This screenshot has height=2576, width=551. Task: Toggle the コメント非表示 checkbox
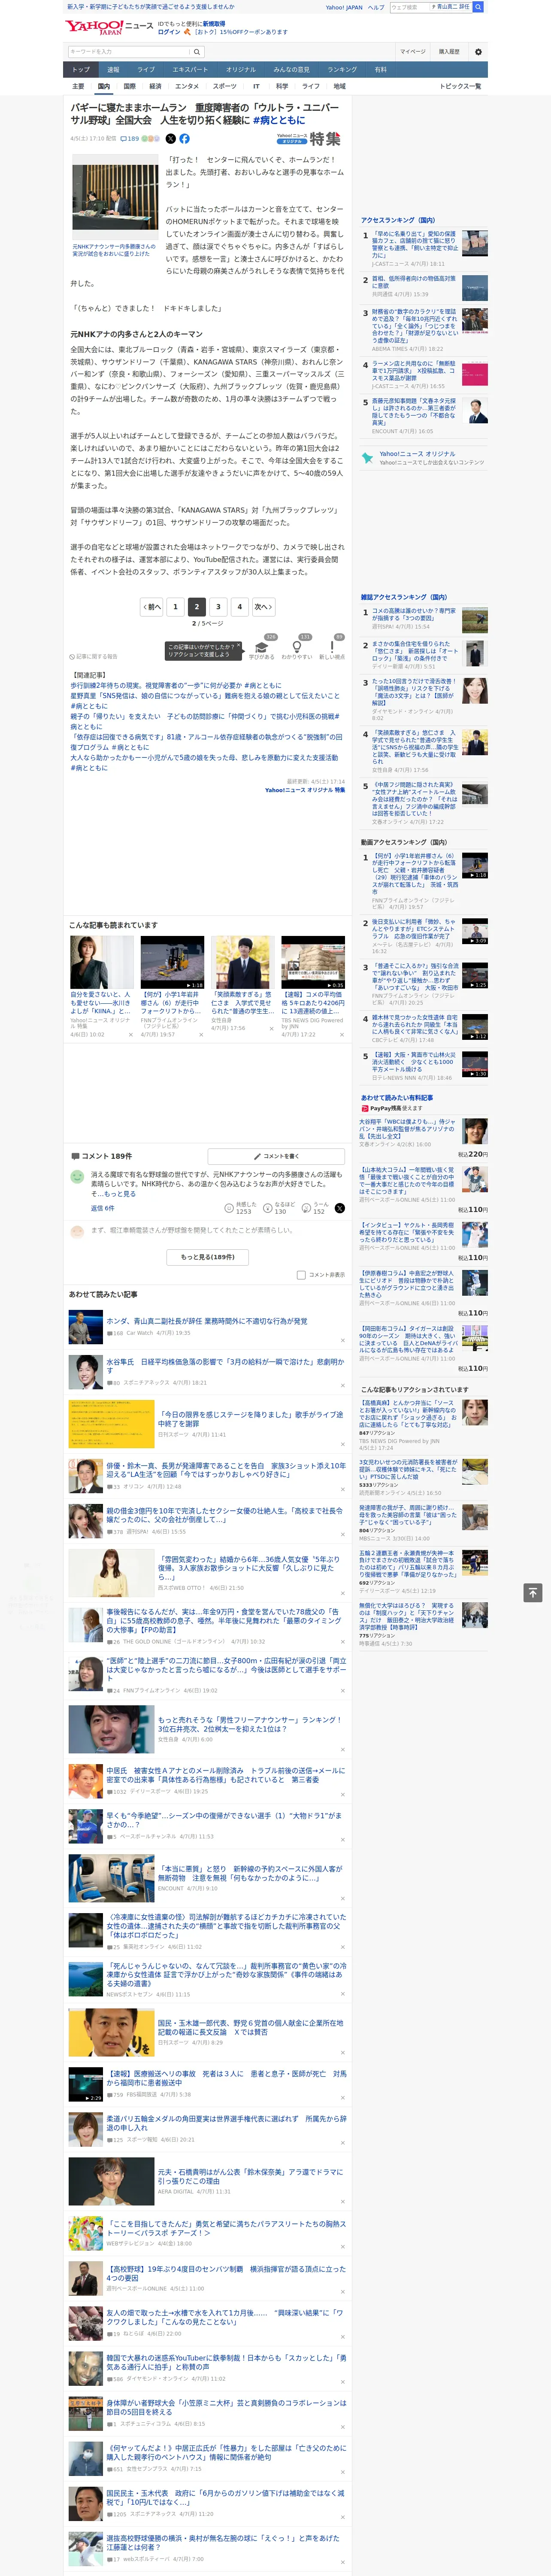[301, 1275]
